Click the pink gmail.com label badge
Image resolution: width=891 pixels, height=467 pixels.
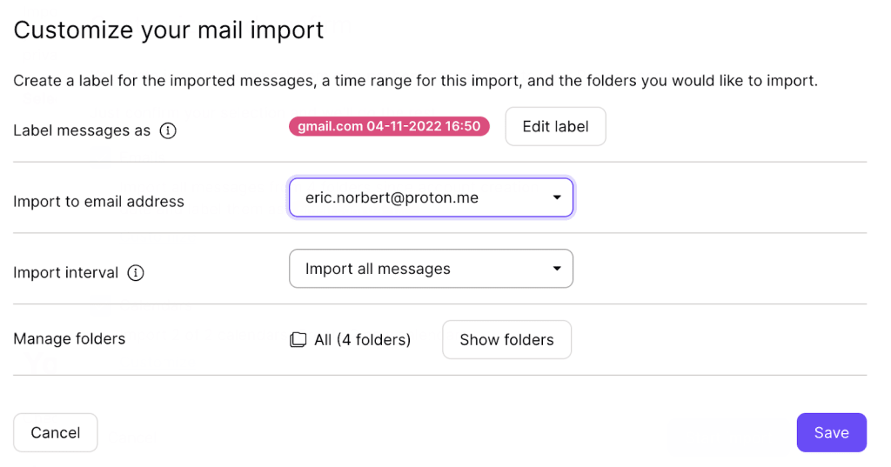click(x=389, y=126)
